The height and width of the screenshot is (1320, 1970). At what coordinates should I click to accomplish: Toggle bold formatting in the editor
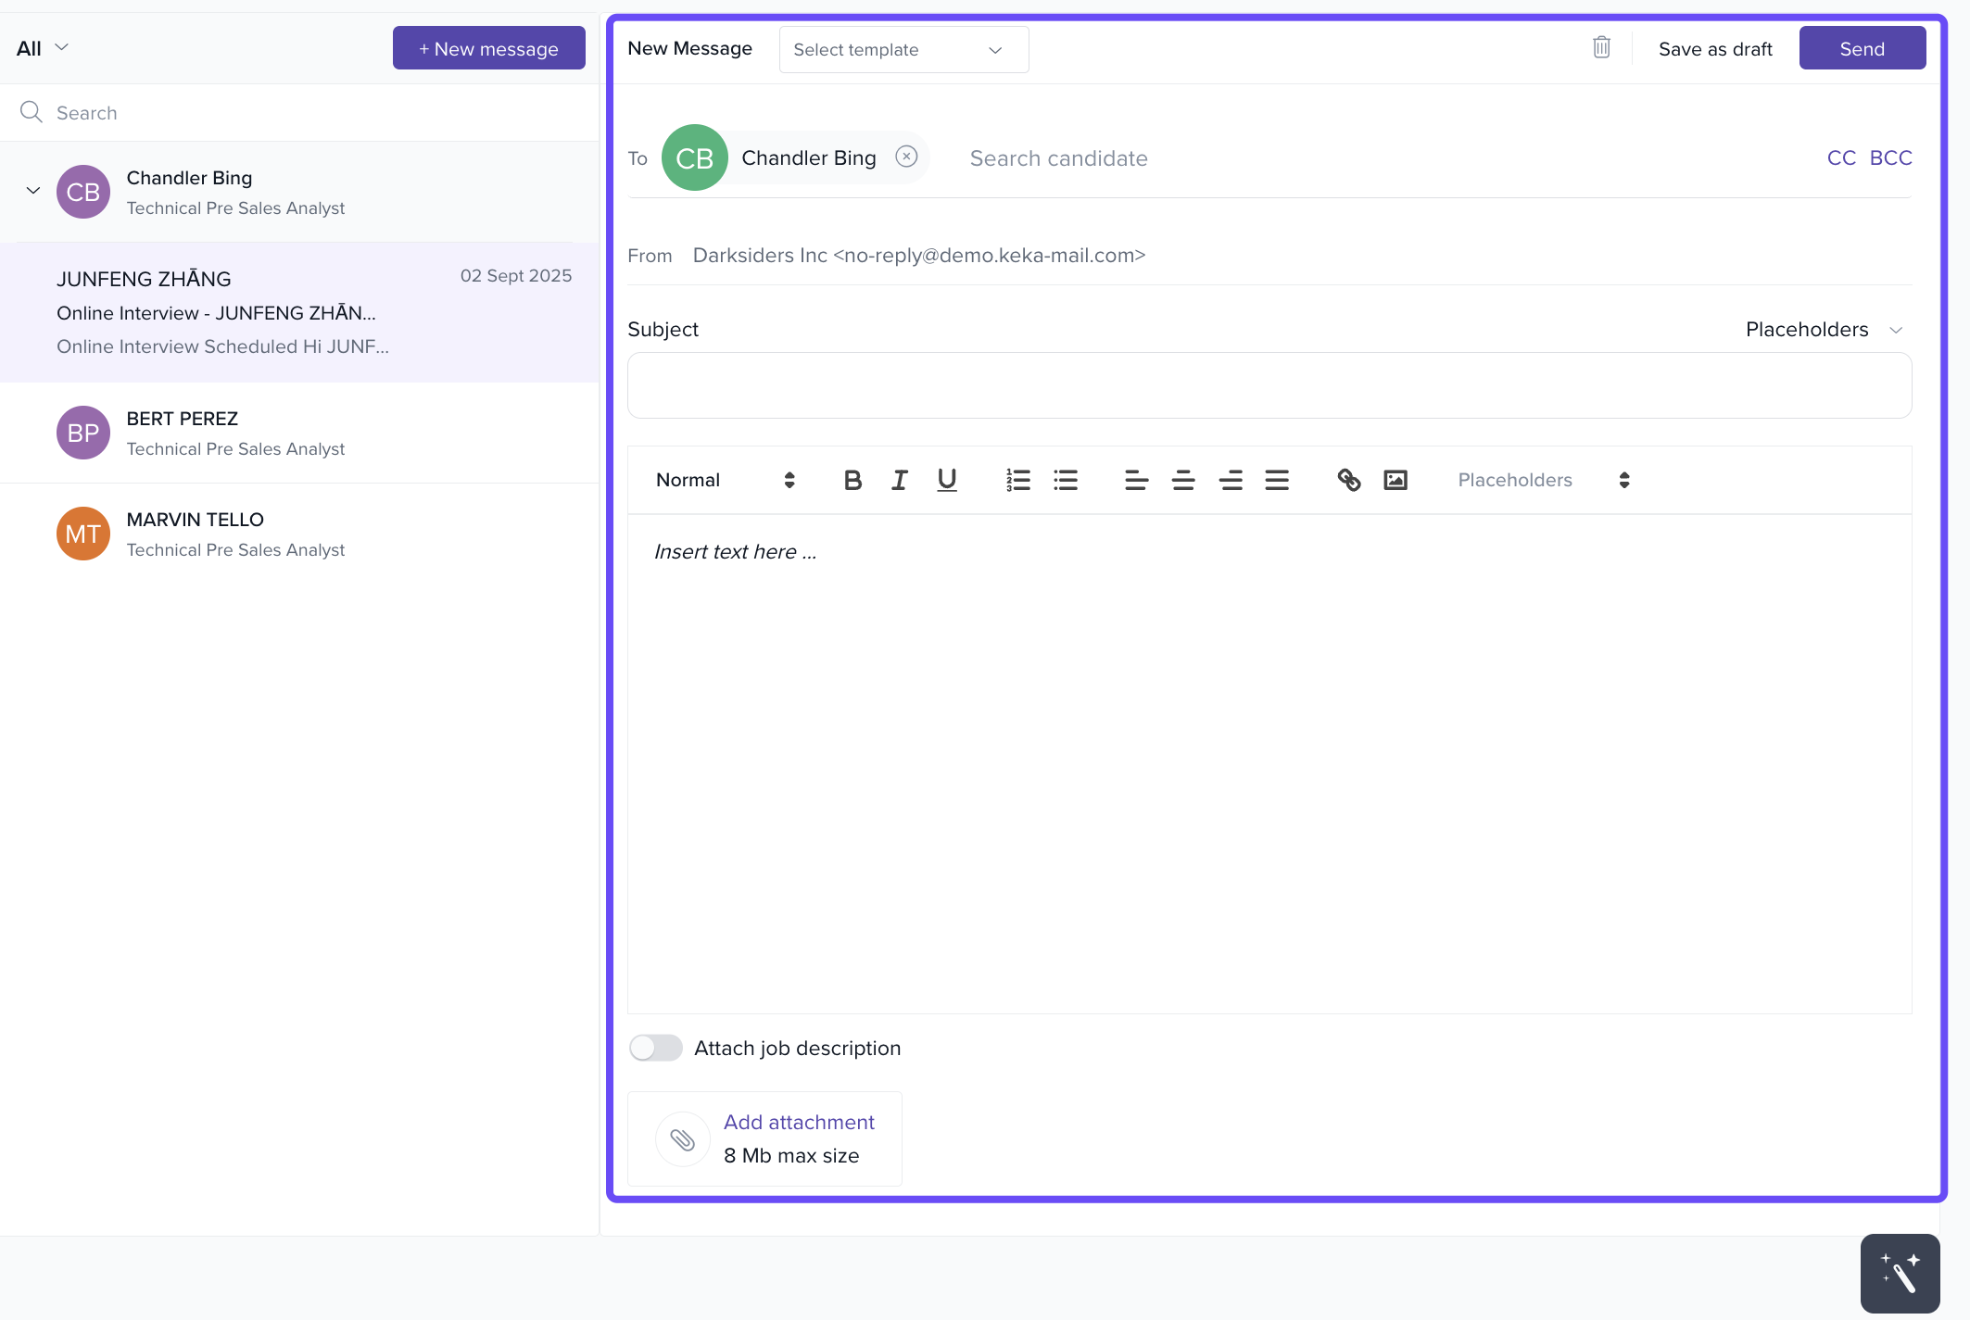pos(852,480)
